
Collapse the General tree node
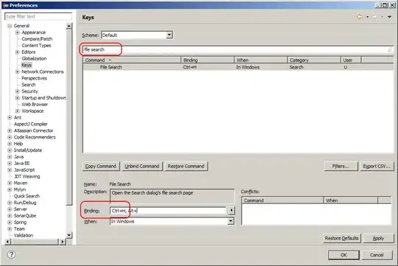coord(10,26)
